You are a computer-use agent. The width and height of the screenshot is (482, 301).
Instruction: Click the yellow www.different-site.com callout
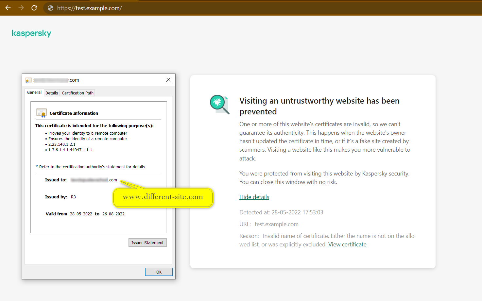163,197
